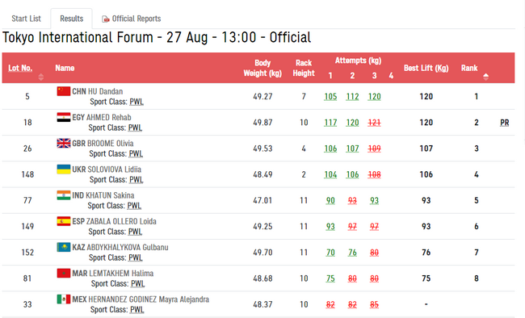Click body weight value 48.37

pos(262,304)
